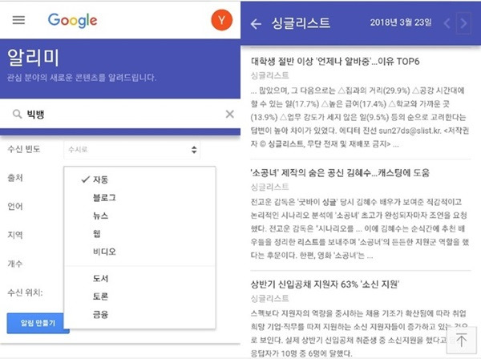Click the 수신 빈도 label
This screenshot has width=481, height=359.
[23, 149]
